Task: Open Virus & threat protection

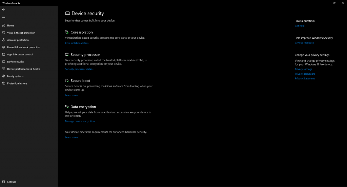Action: click(x=21, y=33)
